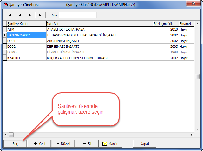Open the Klasör folder button

click(x=110, y=143)
